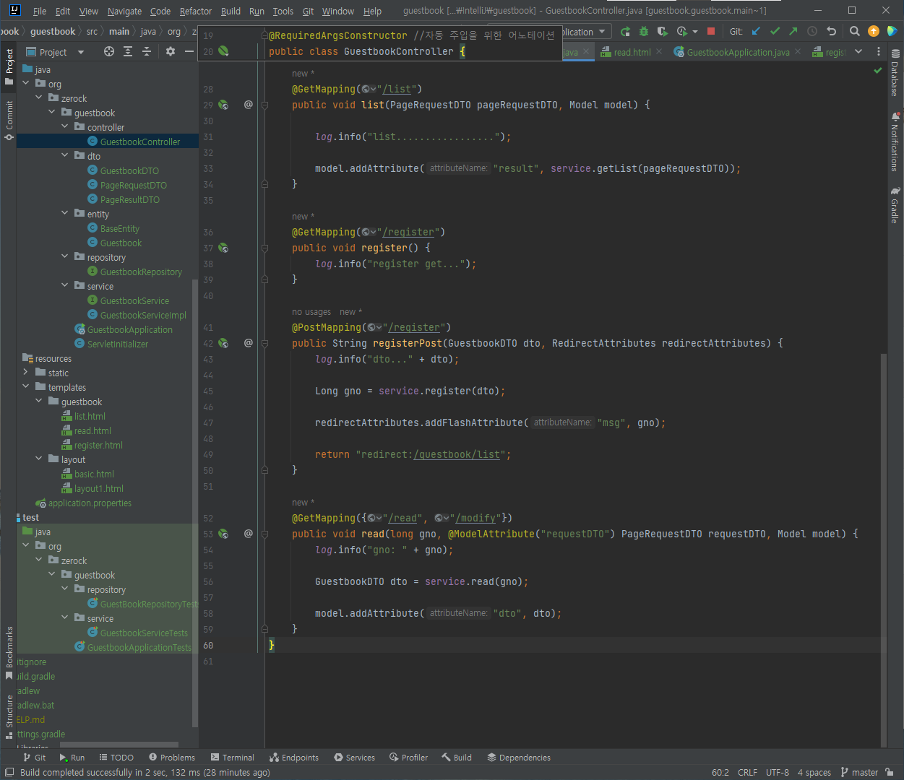This screenshot has width=904, height=780.
Task: Open the Gradle tool window
Action: [x=895, y=206]
